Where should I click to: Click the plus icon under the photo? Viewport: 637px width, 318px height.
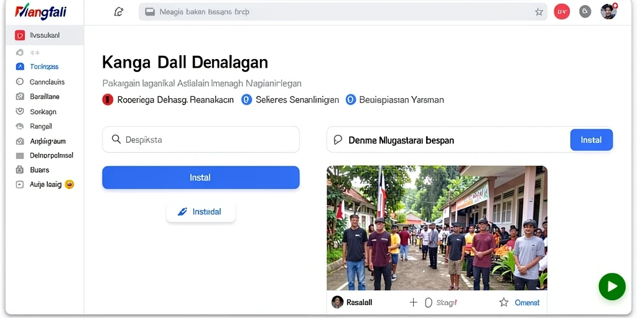413,302
